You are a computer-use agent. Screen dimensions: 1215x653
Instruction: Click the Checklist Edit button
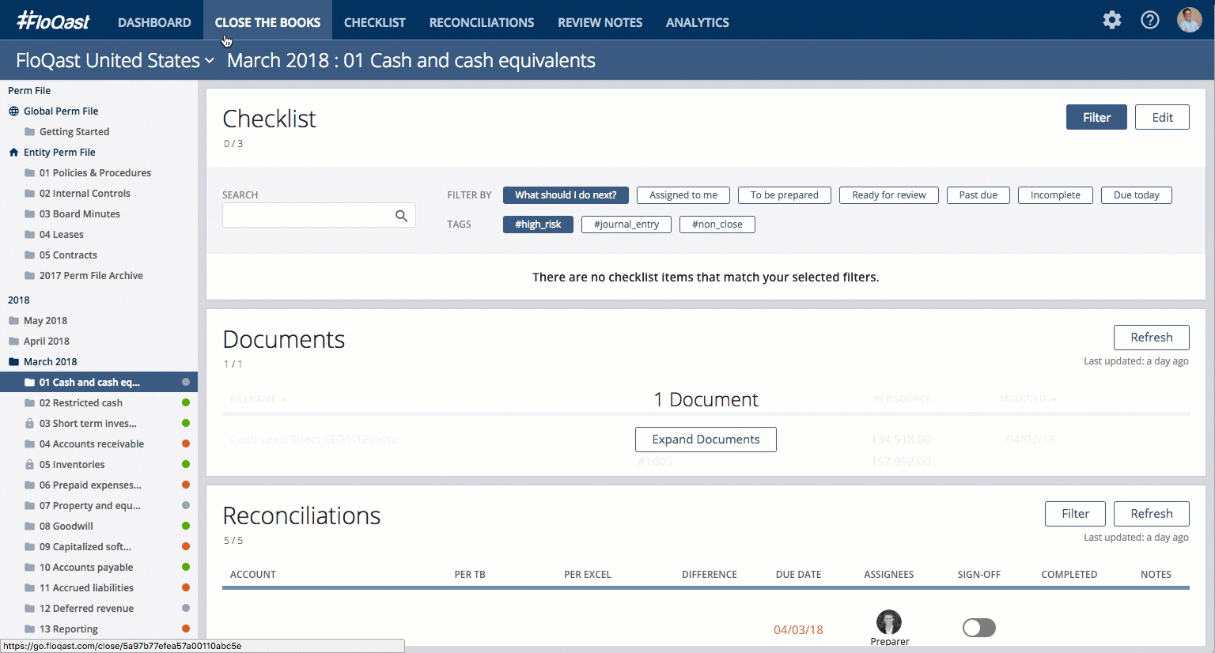point(1162,117)
